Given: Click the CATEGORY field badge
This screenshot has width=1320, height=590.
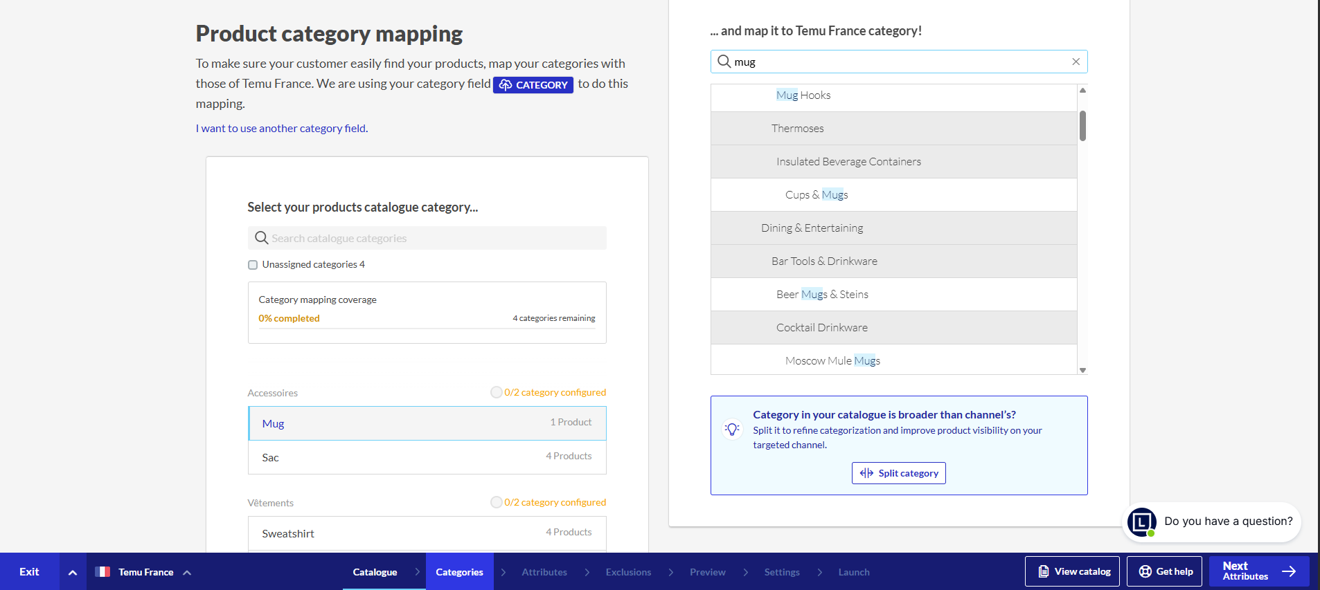Looking at the screenshot, I should pos(533,84).
